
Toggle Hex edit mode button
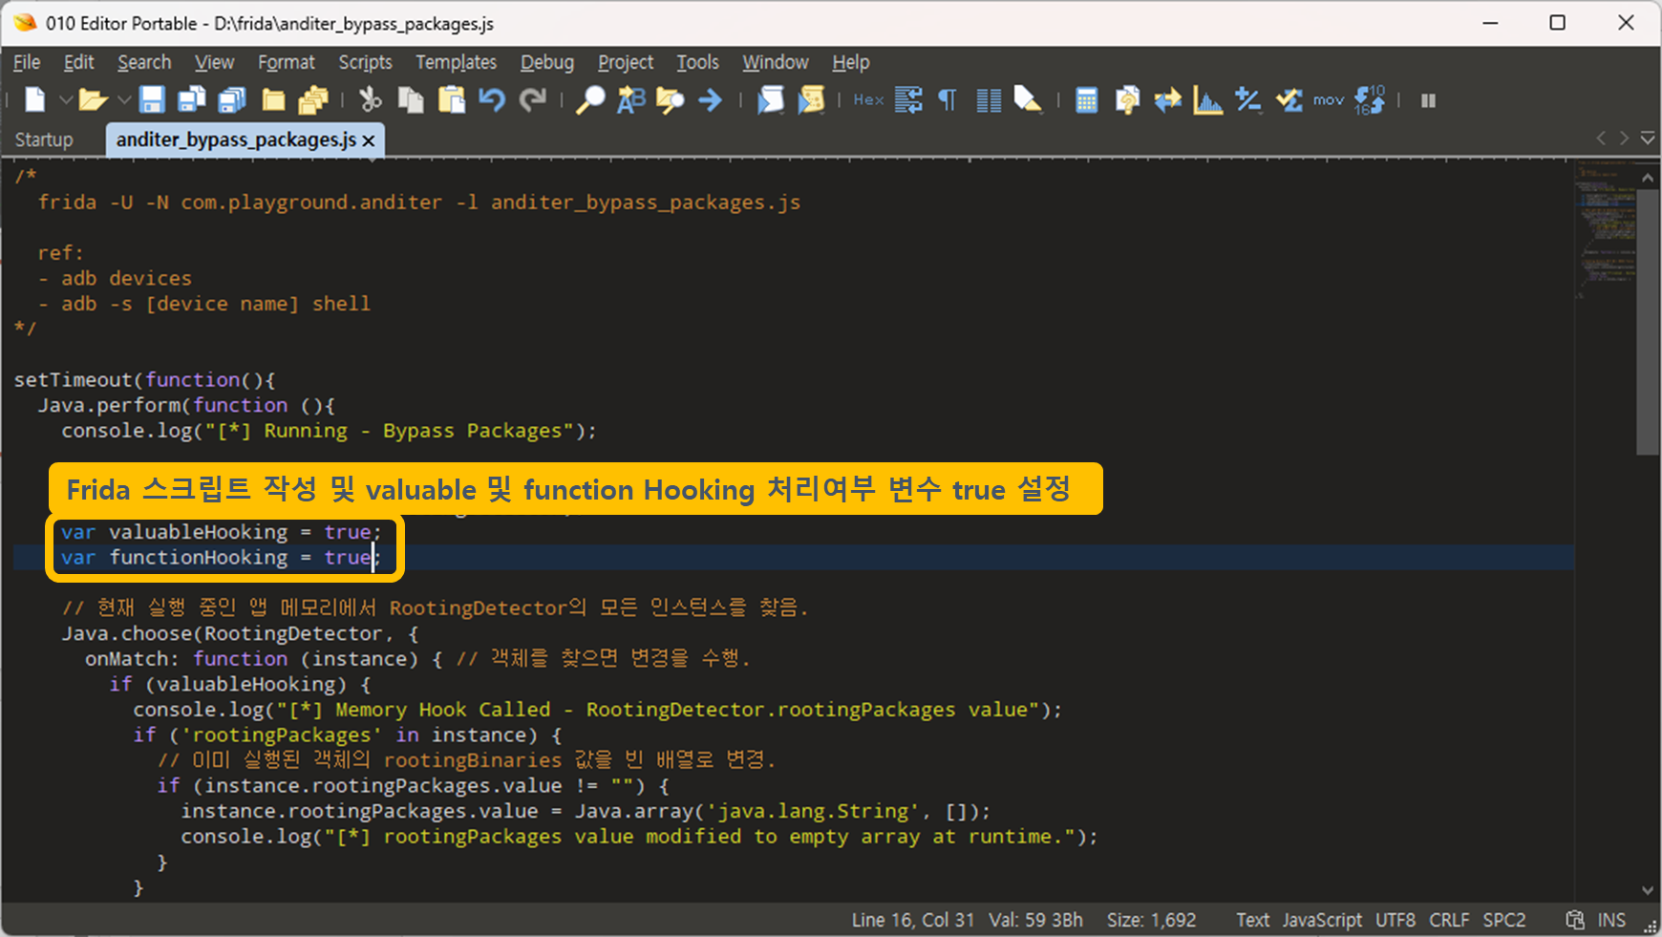(868, 99)
